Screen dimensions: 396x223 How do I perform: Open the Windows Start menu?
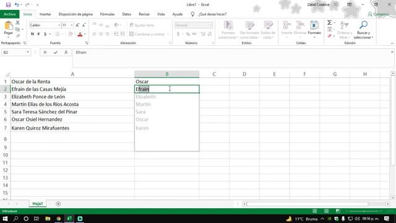[5, 219]
